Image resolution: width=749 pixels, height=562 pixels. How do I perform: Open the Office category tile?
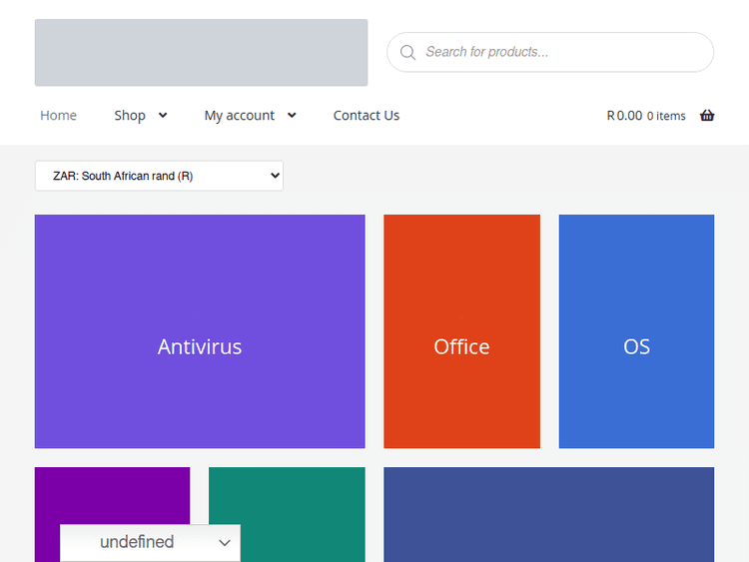(x=461, y=331)
